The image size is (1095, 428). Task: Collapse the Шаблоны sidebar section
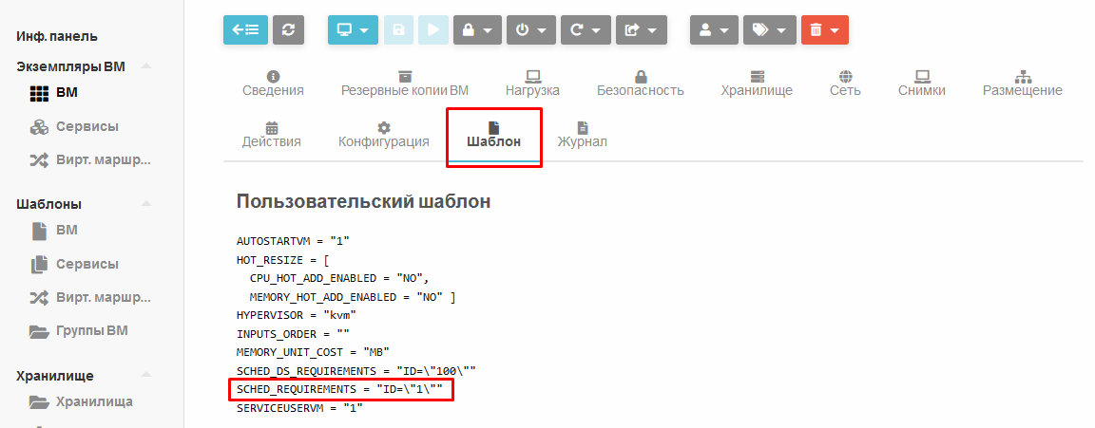click(x=146, y=204)
